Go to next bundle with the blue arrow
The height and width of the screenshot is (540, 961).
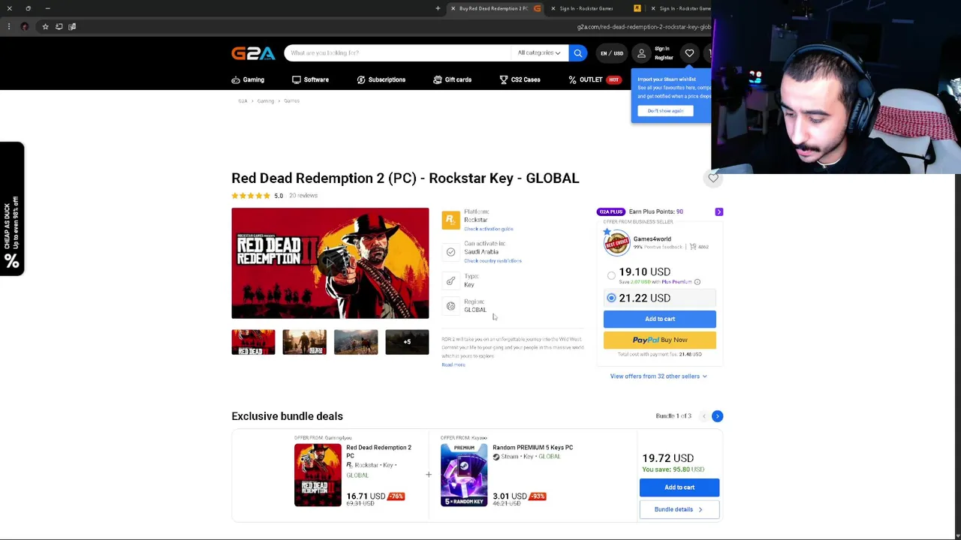(717, 415)
